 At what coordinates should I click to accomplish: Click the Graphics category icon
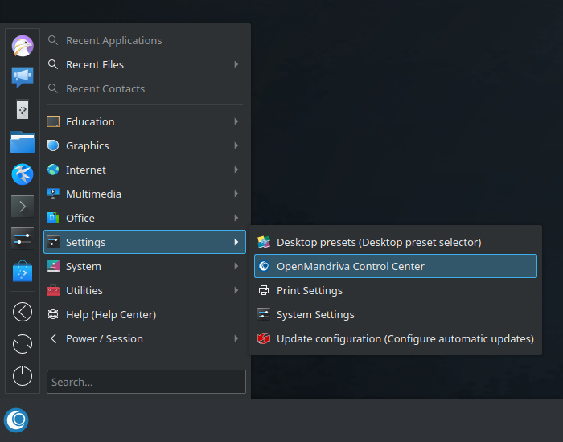(x=53, y=145)
